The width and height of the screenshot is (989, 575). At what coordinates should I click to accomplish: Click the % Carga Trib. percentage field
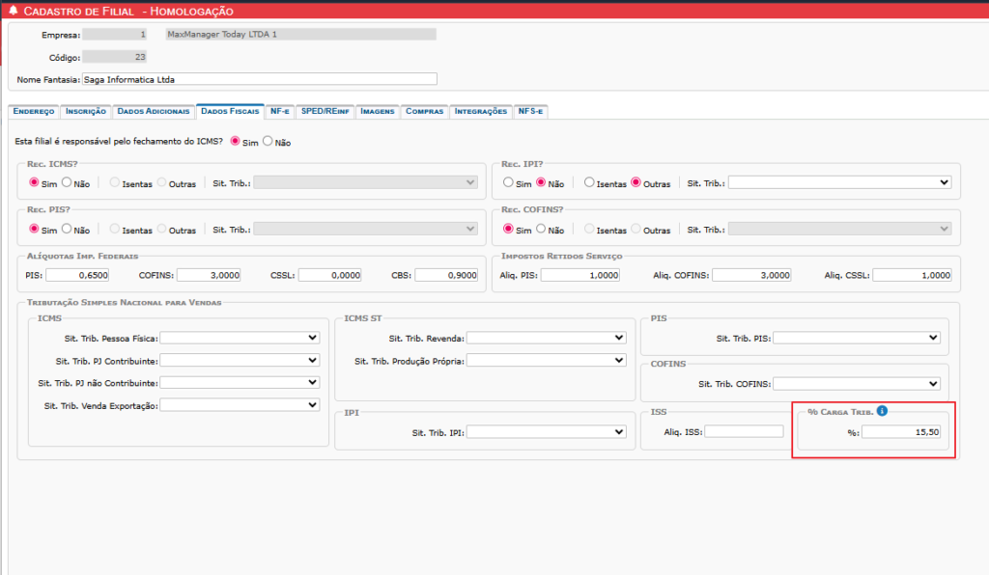(903, 432)
